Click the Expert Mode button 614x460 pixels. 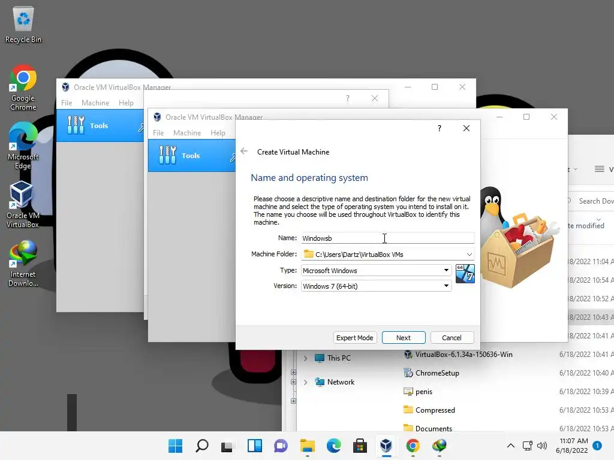point(355,338)
